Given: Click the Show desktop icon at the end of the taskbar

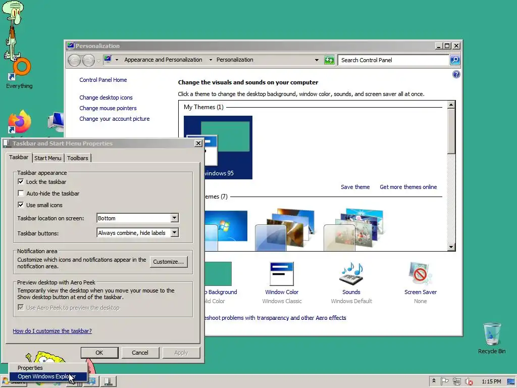Looking at the screenshot, I should (511, 382).
